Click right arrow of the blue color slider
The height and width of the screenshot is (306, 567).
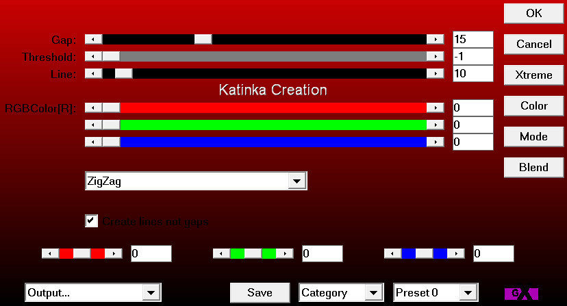(436, 142)
